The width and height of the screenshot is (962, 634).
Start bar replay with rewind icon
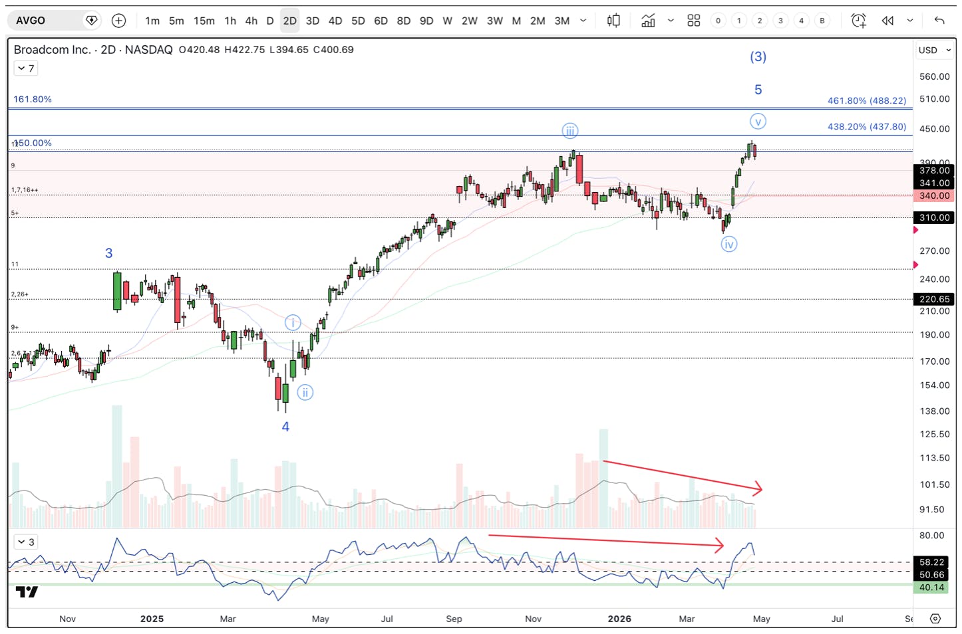point(887,21)
